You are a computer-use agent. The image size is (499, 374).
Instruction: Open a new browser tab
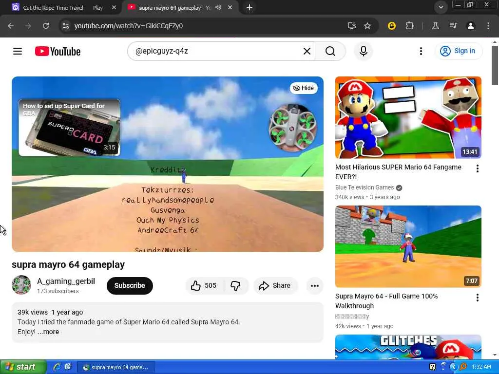249,7
